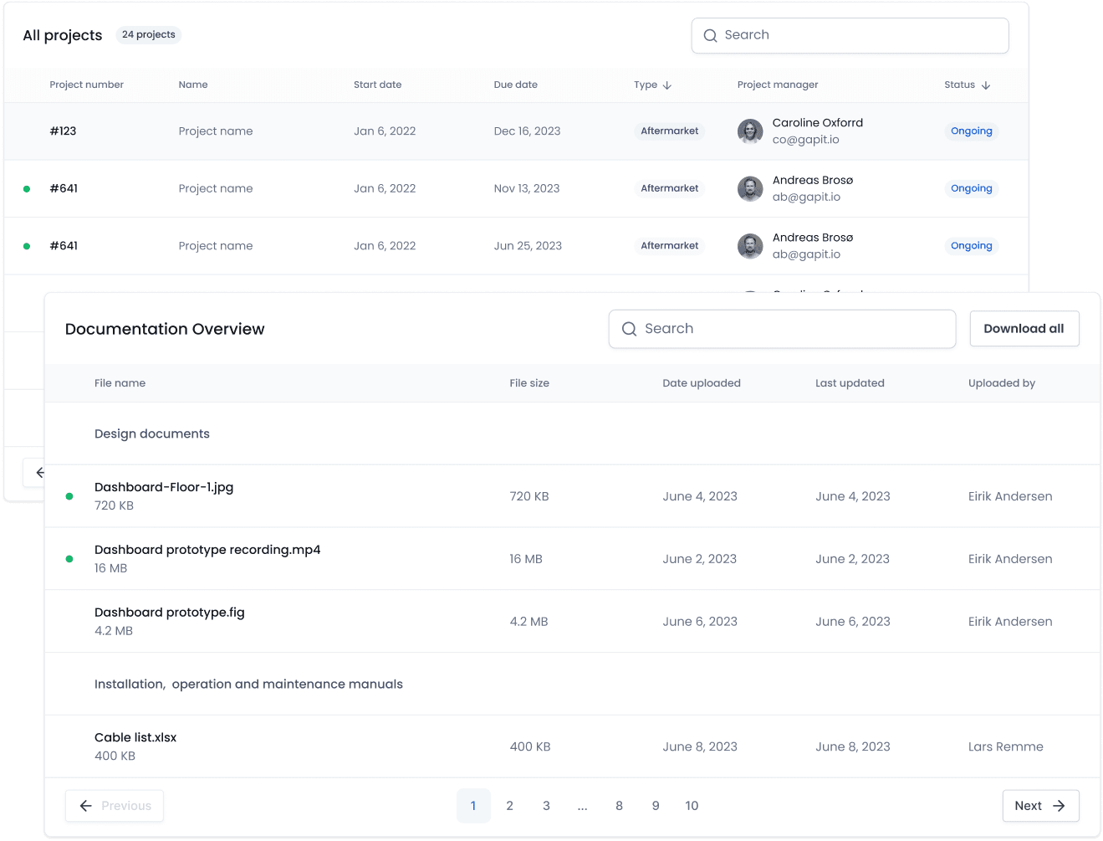This screenshot has height=841, width=1103.
Task: Select page 1 in pagination
Action: pos(473,806)
